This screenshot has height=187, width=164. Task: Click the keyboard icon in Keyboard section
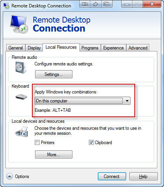coord(21,97)
